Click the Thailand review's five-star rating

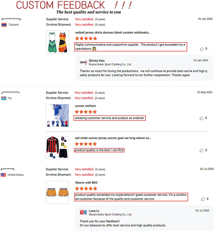[86, 39]
